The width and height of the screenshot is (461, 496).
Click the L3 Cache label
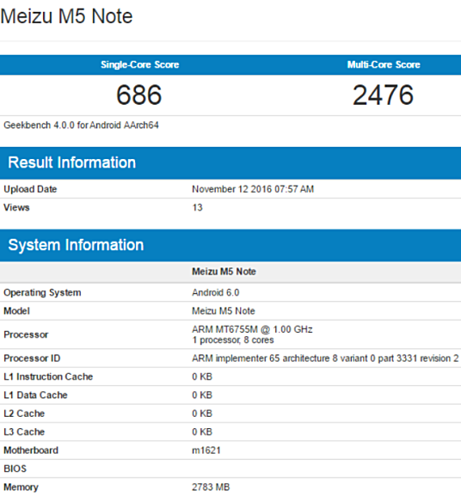pyautogui.click(x=24, y=432)
